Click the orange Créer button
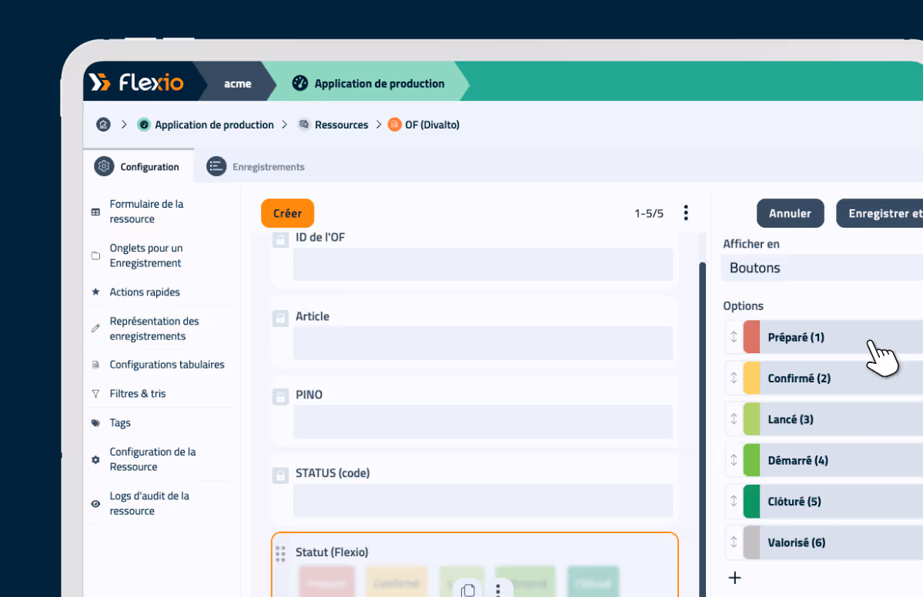Image resolution: width=923 pixels, height=597 pixels. (287, 213)
